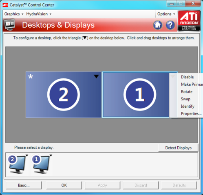
Task: Click the ATI logo in title bar
Action: (5, 5)
